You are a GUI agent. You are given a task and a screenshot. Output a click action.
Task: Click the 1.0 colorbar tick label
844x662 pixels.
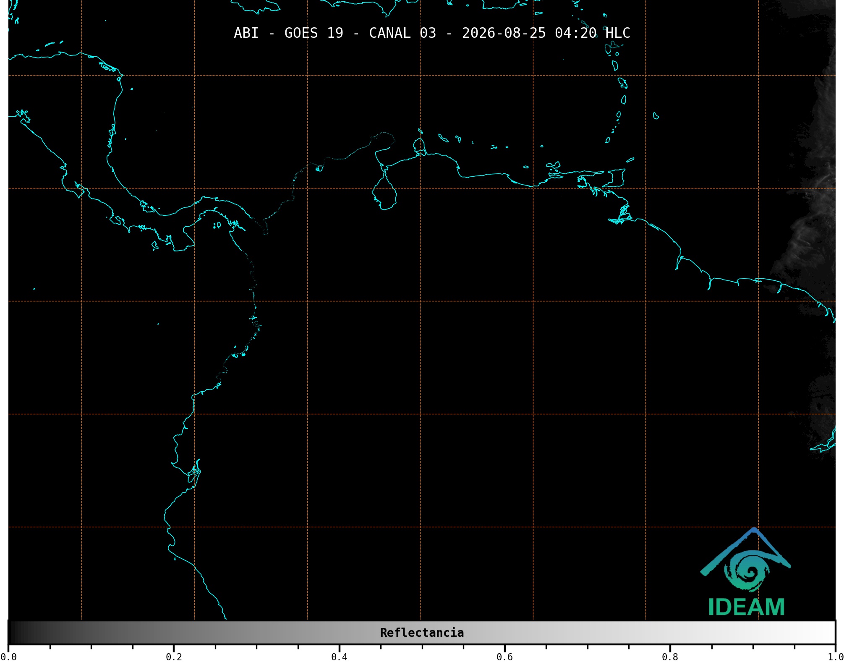click(x=835, y=657)
